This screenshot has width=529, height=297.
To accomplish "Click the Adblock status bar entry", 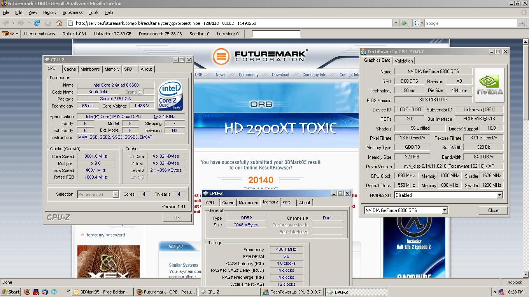I will pyautogui.click(x=515, y=282).
